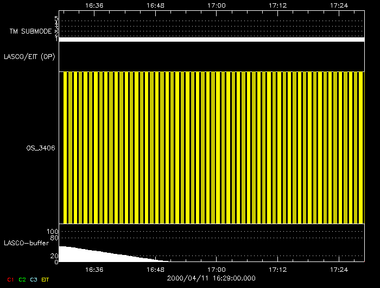Click the 16:48 marker on top axis
Screen dimensions: 380x288
coord(156,4)
